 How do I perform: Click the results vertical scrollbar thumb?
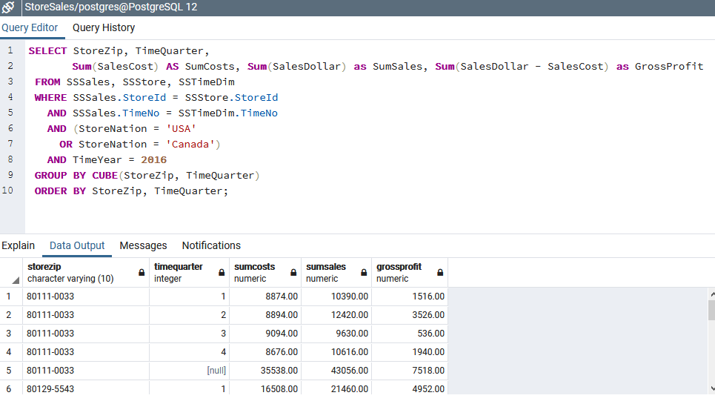pyautogui.click(x=711, y=309)
